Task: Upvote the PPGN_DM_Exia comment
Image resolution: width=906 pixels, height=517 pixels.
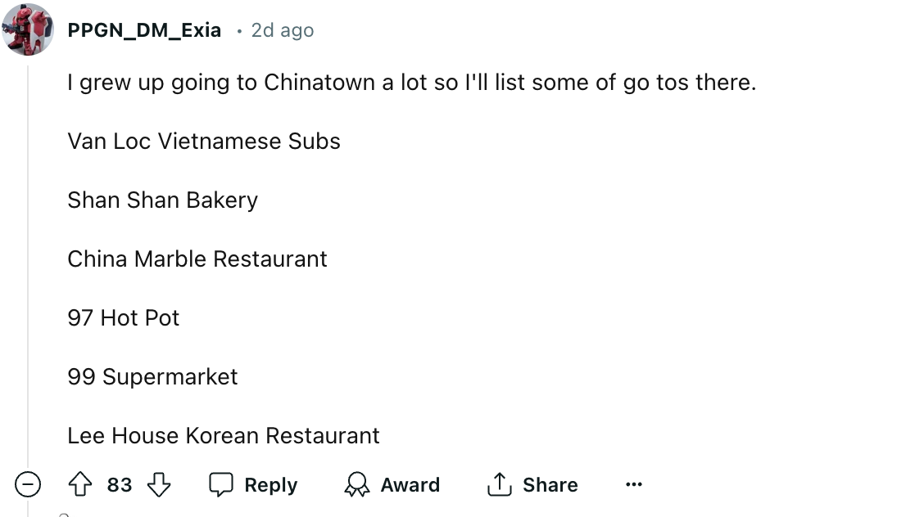Action: pos(79,485)
